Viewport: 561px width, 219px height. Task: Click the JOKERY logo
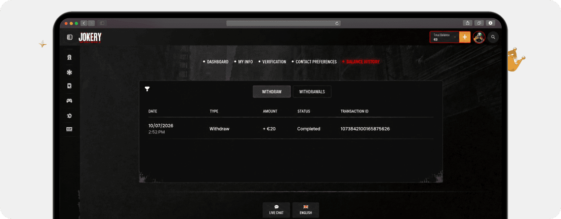90,37
